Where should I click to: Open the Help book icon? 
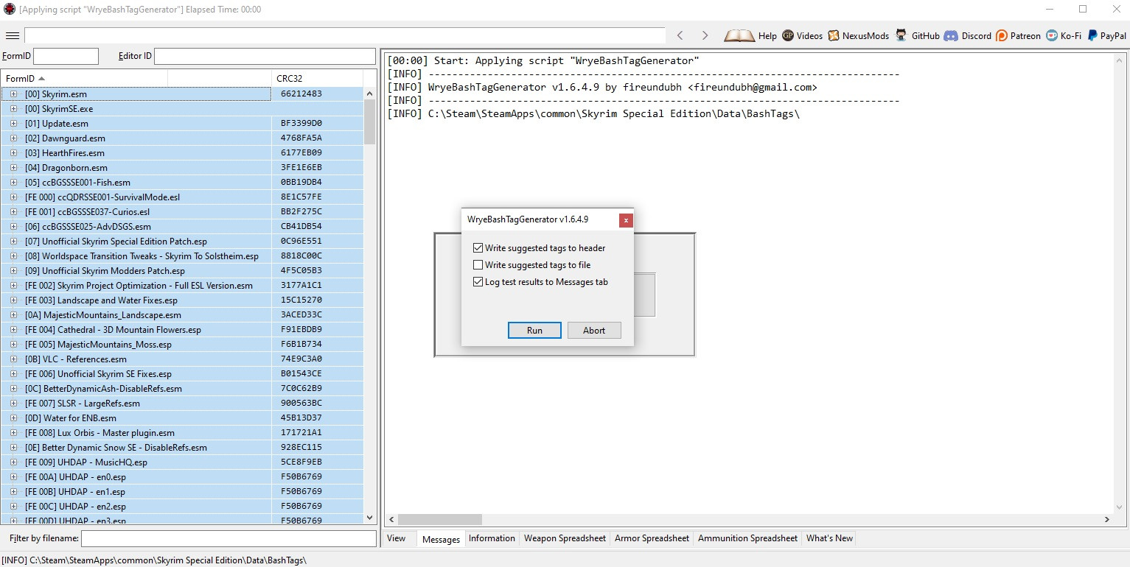point(750,35)
